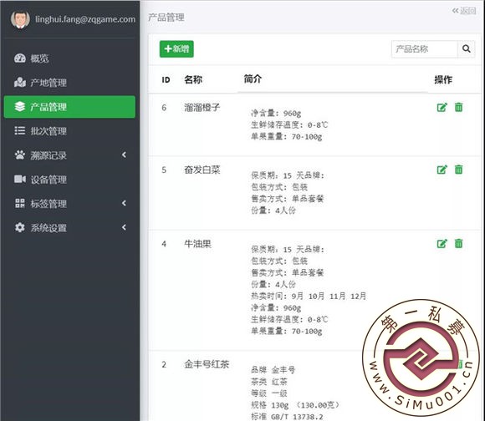
Task: Expand the 溯源记录 submenu arrow
Action: pyautogui.click(x=124, y=155)
